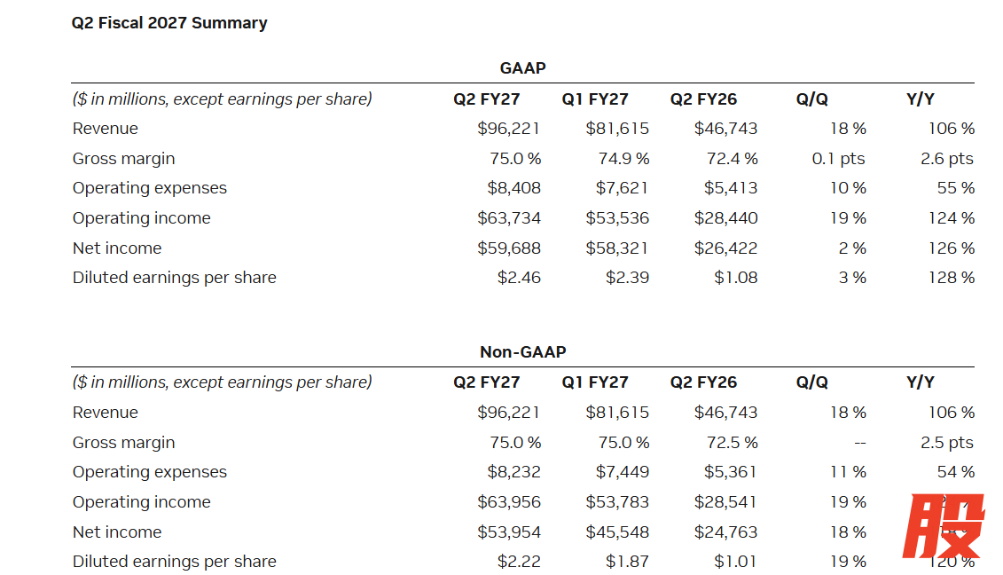Click Non-GAAP Q2 FY26 column header

703,382
